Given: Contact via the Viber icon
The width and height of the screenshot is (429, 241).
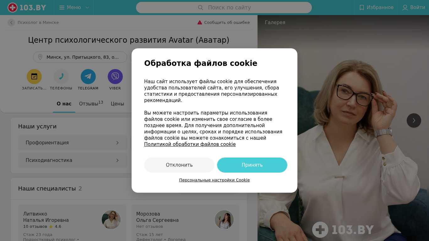Looking at the screenshot, I should pos(115,77).
